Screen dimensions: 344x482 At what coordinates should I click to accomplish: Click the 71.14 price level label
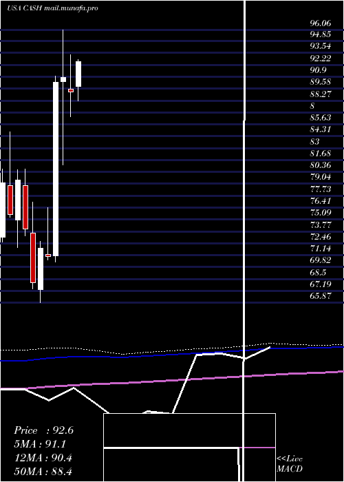pos(321,249)
